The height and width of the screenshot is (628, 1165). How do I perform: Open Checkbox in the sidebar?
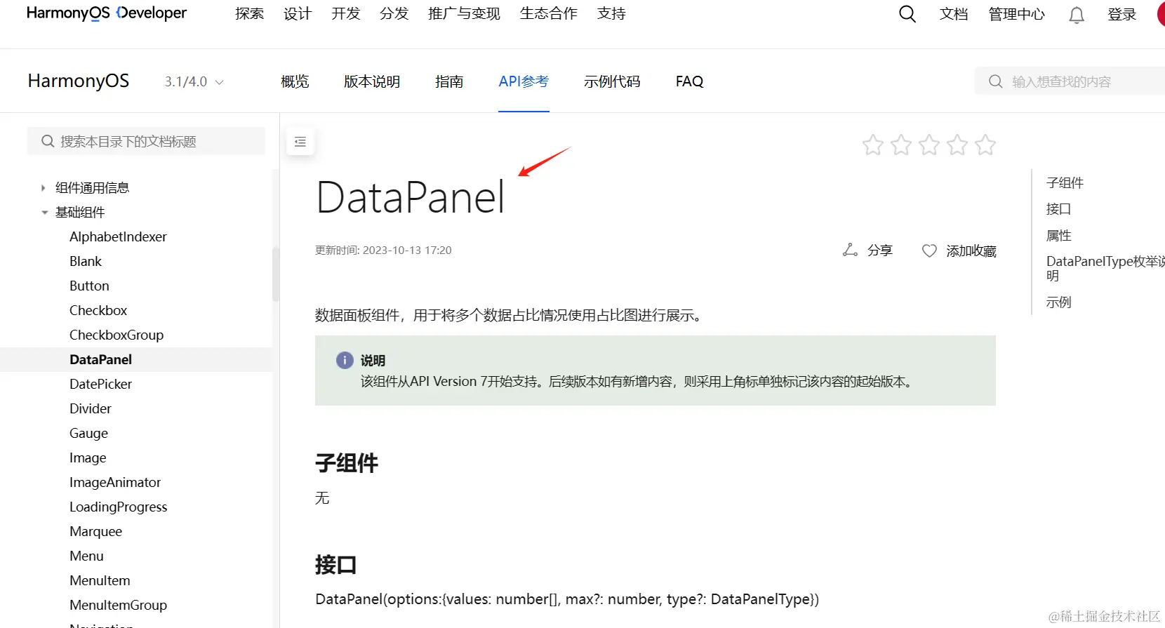(x=98, y=311)
